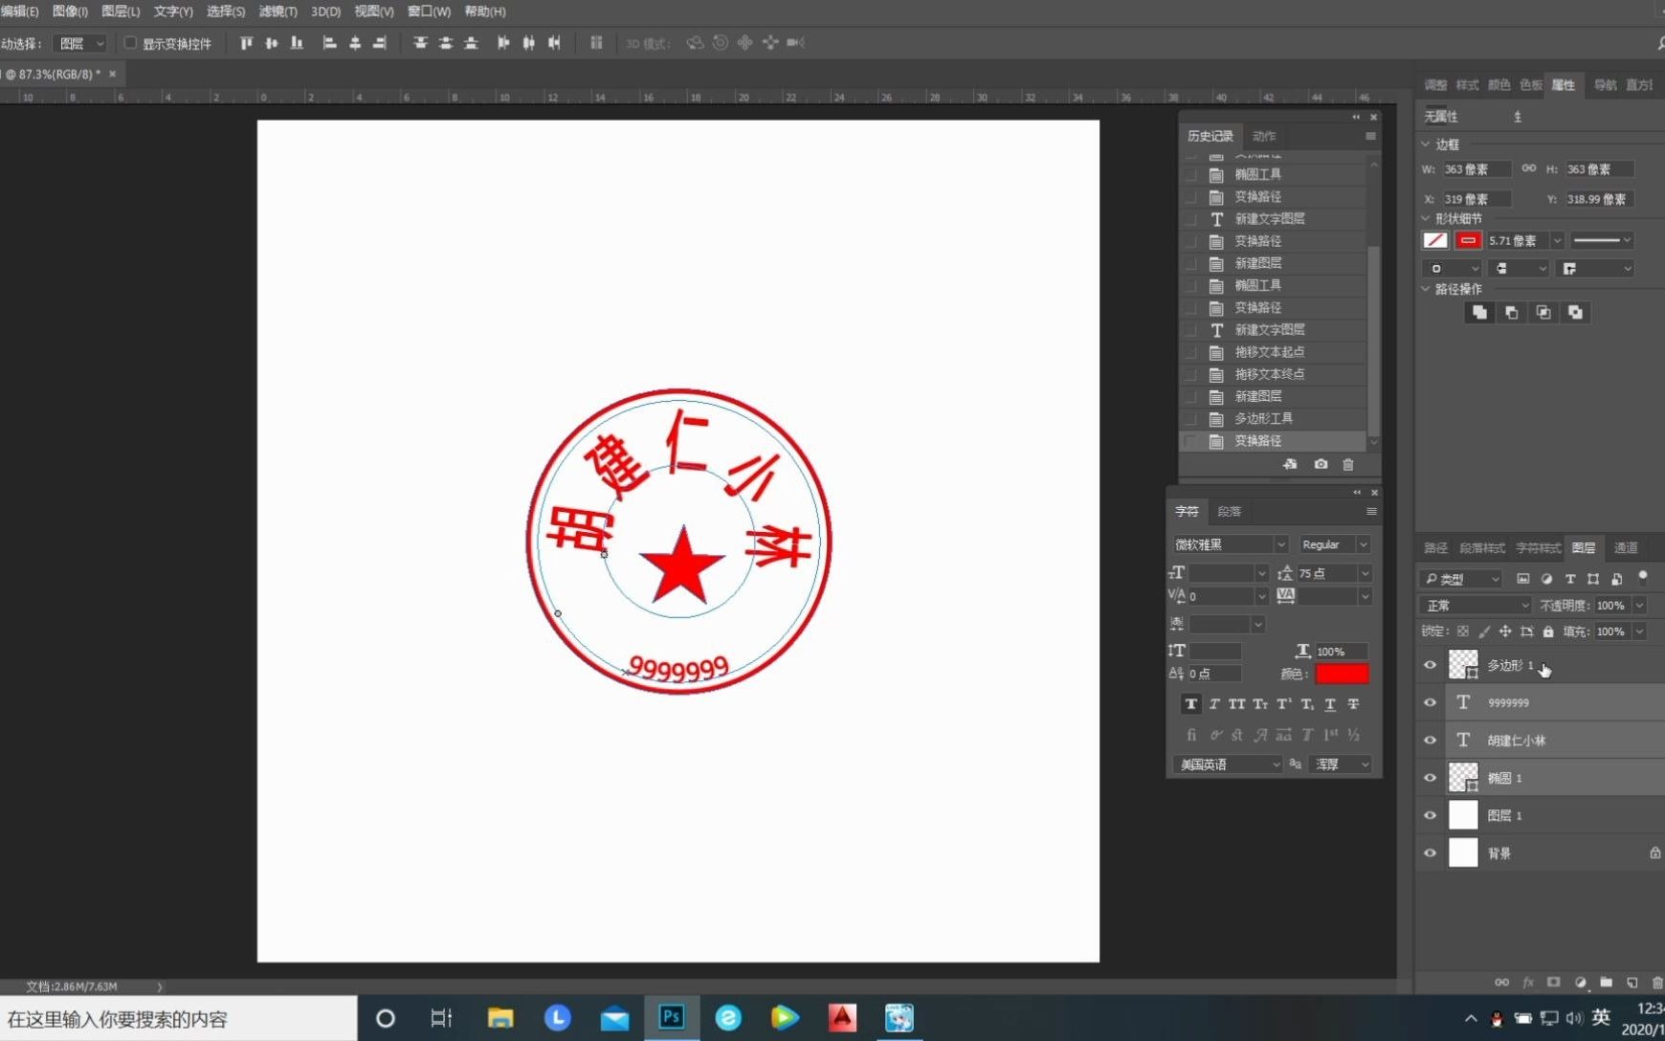The image size is (1665, 1041).
Task: Hide the 图层 1 layer
Action: pyautogui.click(x=1431, y=815)
